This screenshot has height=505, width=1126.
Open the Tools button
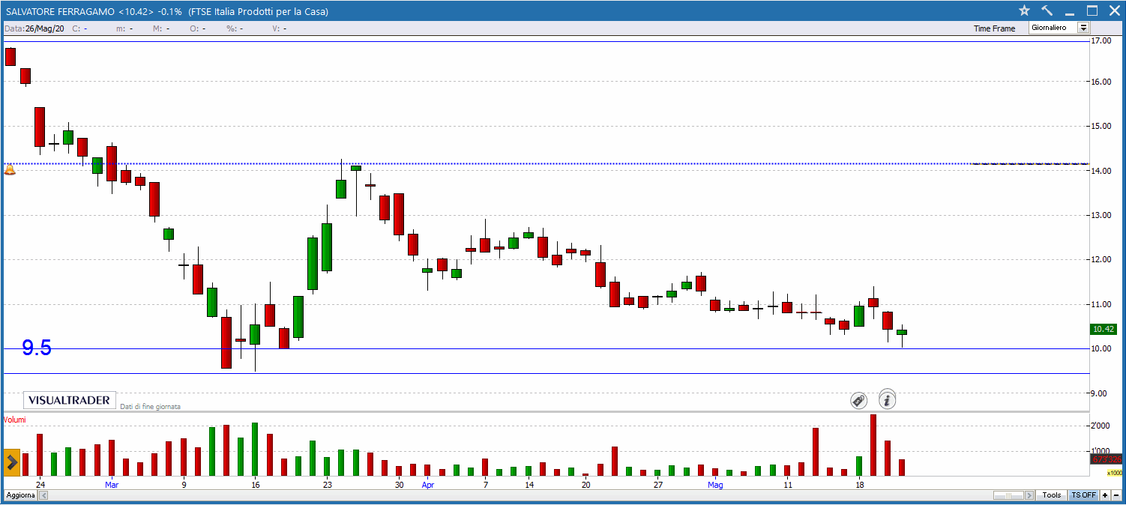(1052, 495)
